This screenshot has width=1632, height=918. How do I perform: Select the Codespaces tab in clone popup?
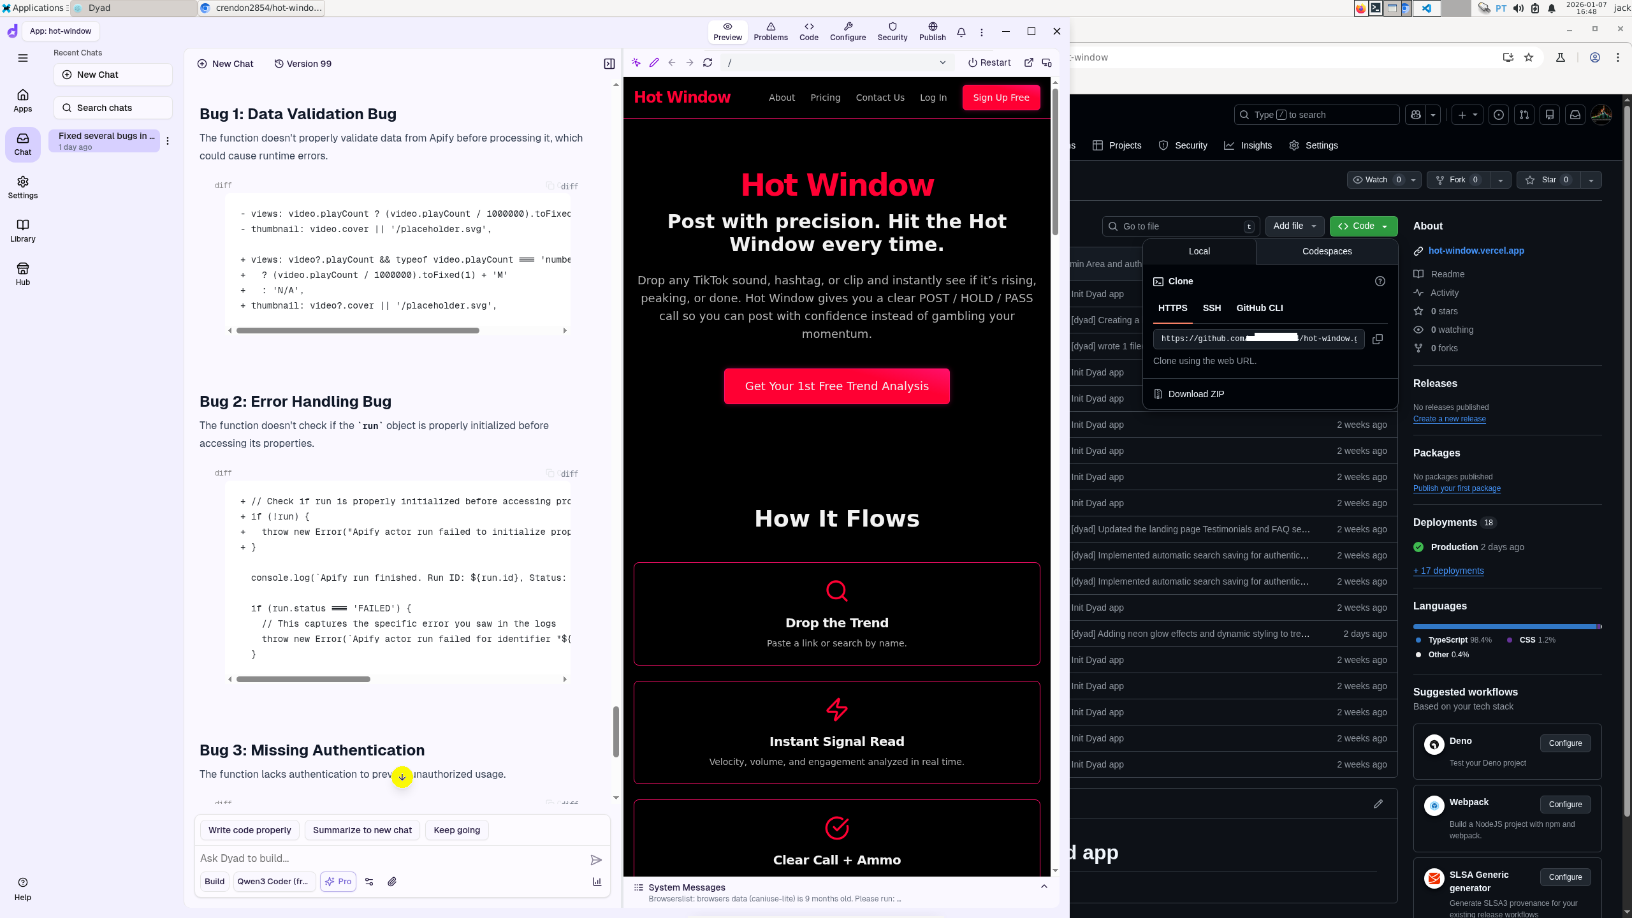tap(1327, 251)
